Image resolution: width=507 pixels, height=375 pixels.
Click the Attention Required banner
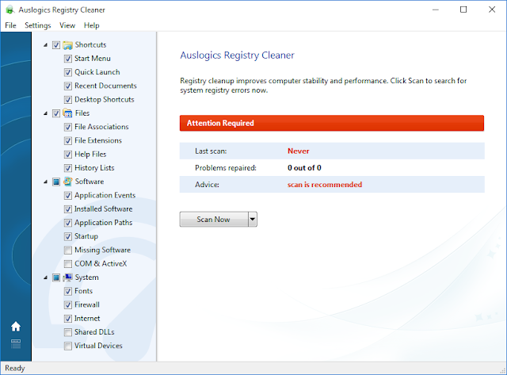pos(332,123)
